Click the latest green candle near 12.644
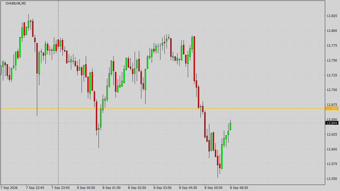The image size is (340, 191). [x=230, y=127]
